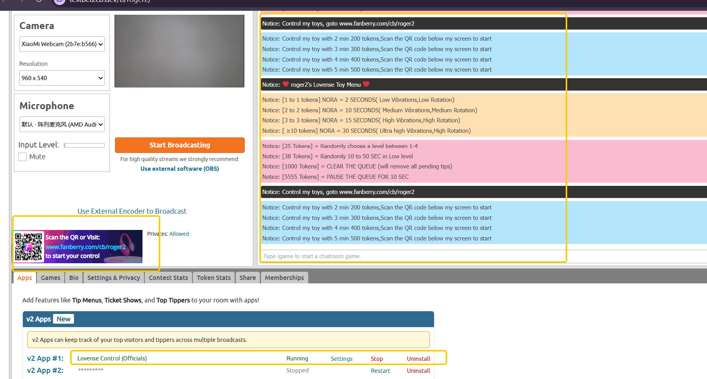Click the Use External Encoder to Broadcast link
The width and height of the screenshot is (707, 379).
[132, 211]
